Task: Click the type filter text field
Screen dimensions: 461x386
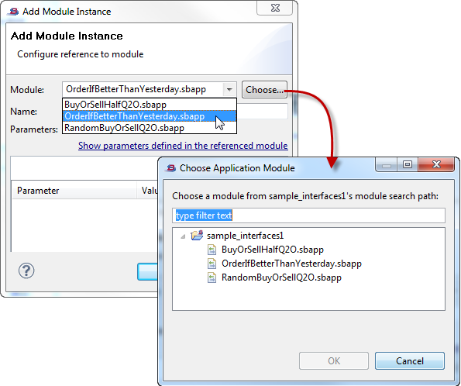Action: [308, 215]
